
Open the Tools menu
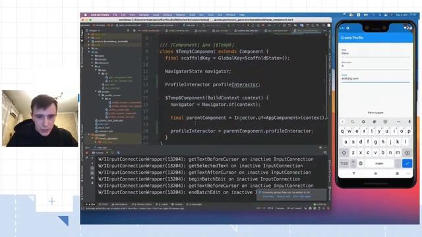tap(210, 14)
